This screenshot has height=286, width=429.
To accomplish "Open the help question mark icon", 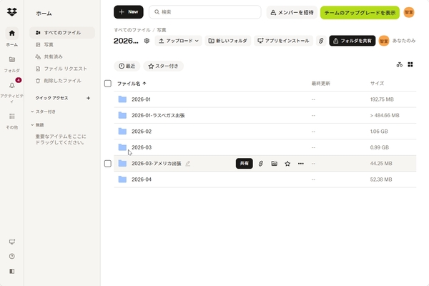I will point(11,257).
